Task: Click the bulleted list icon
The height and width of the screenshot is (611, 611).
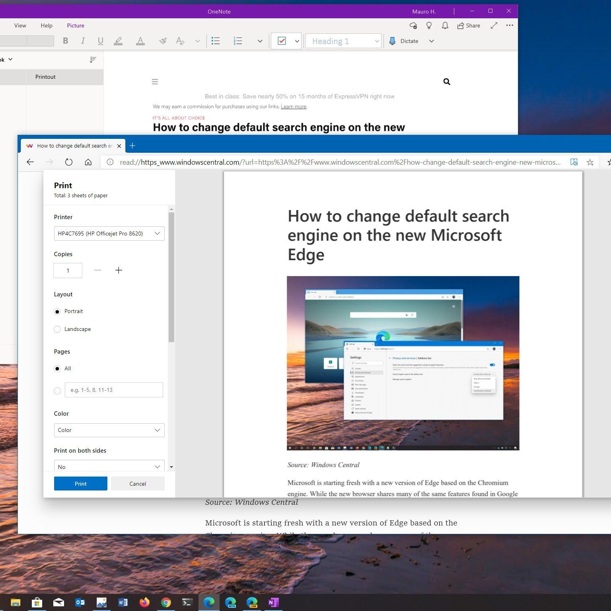Action: 216,41
